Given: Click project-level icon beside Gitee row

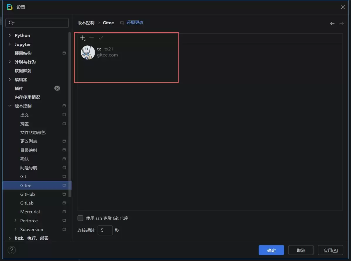Looking at the screenshot, I should tap(64, 185).
